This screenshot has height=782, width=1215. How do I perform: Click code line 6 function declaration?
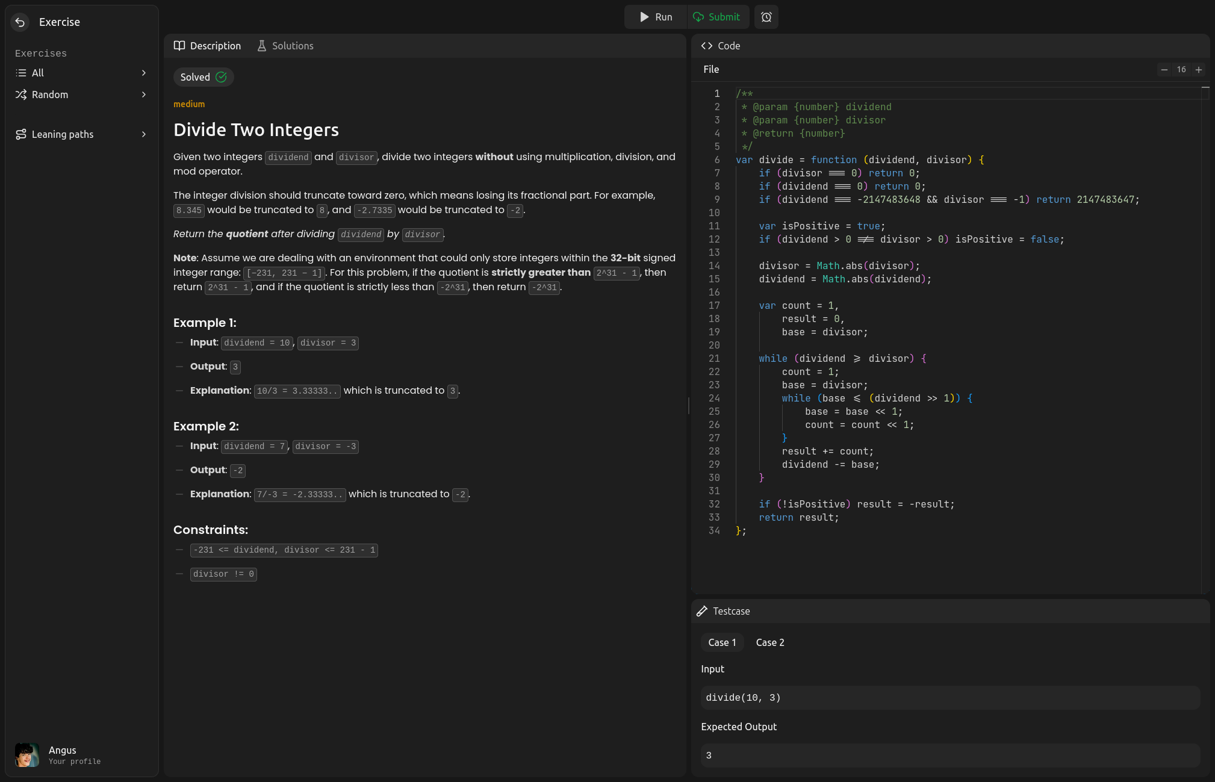[x=860, y=160]
